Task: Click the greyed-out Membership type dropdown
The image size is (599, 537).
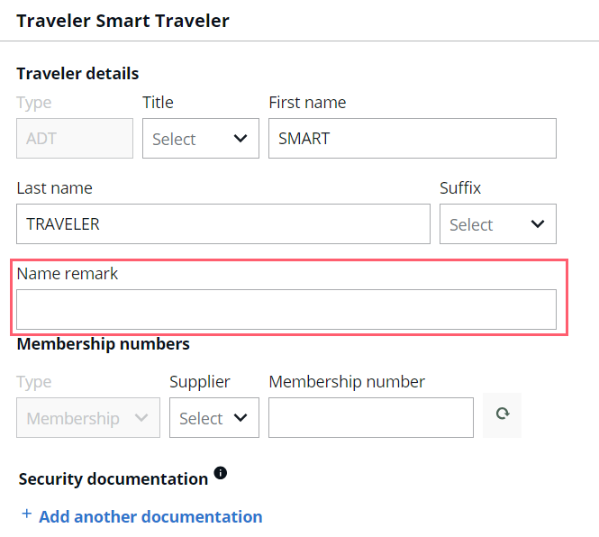Action: [x=88, y=418]
